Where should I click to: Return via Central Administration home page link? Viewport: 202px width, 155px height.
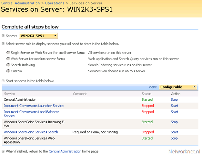click(x=65, y=151)
